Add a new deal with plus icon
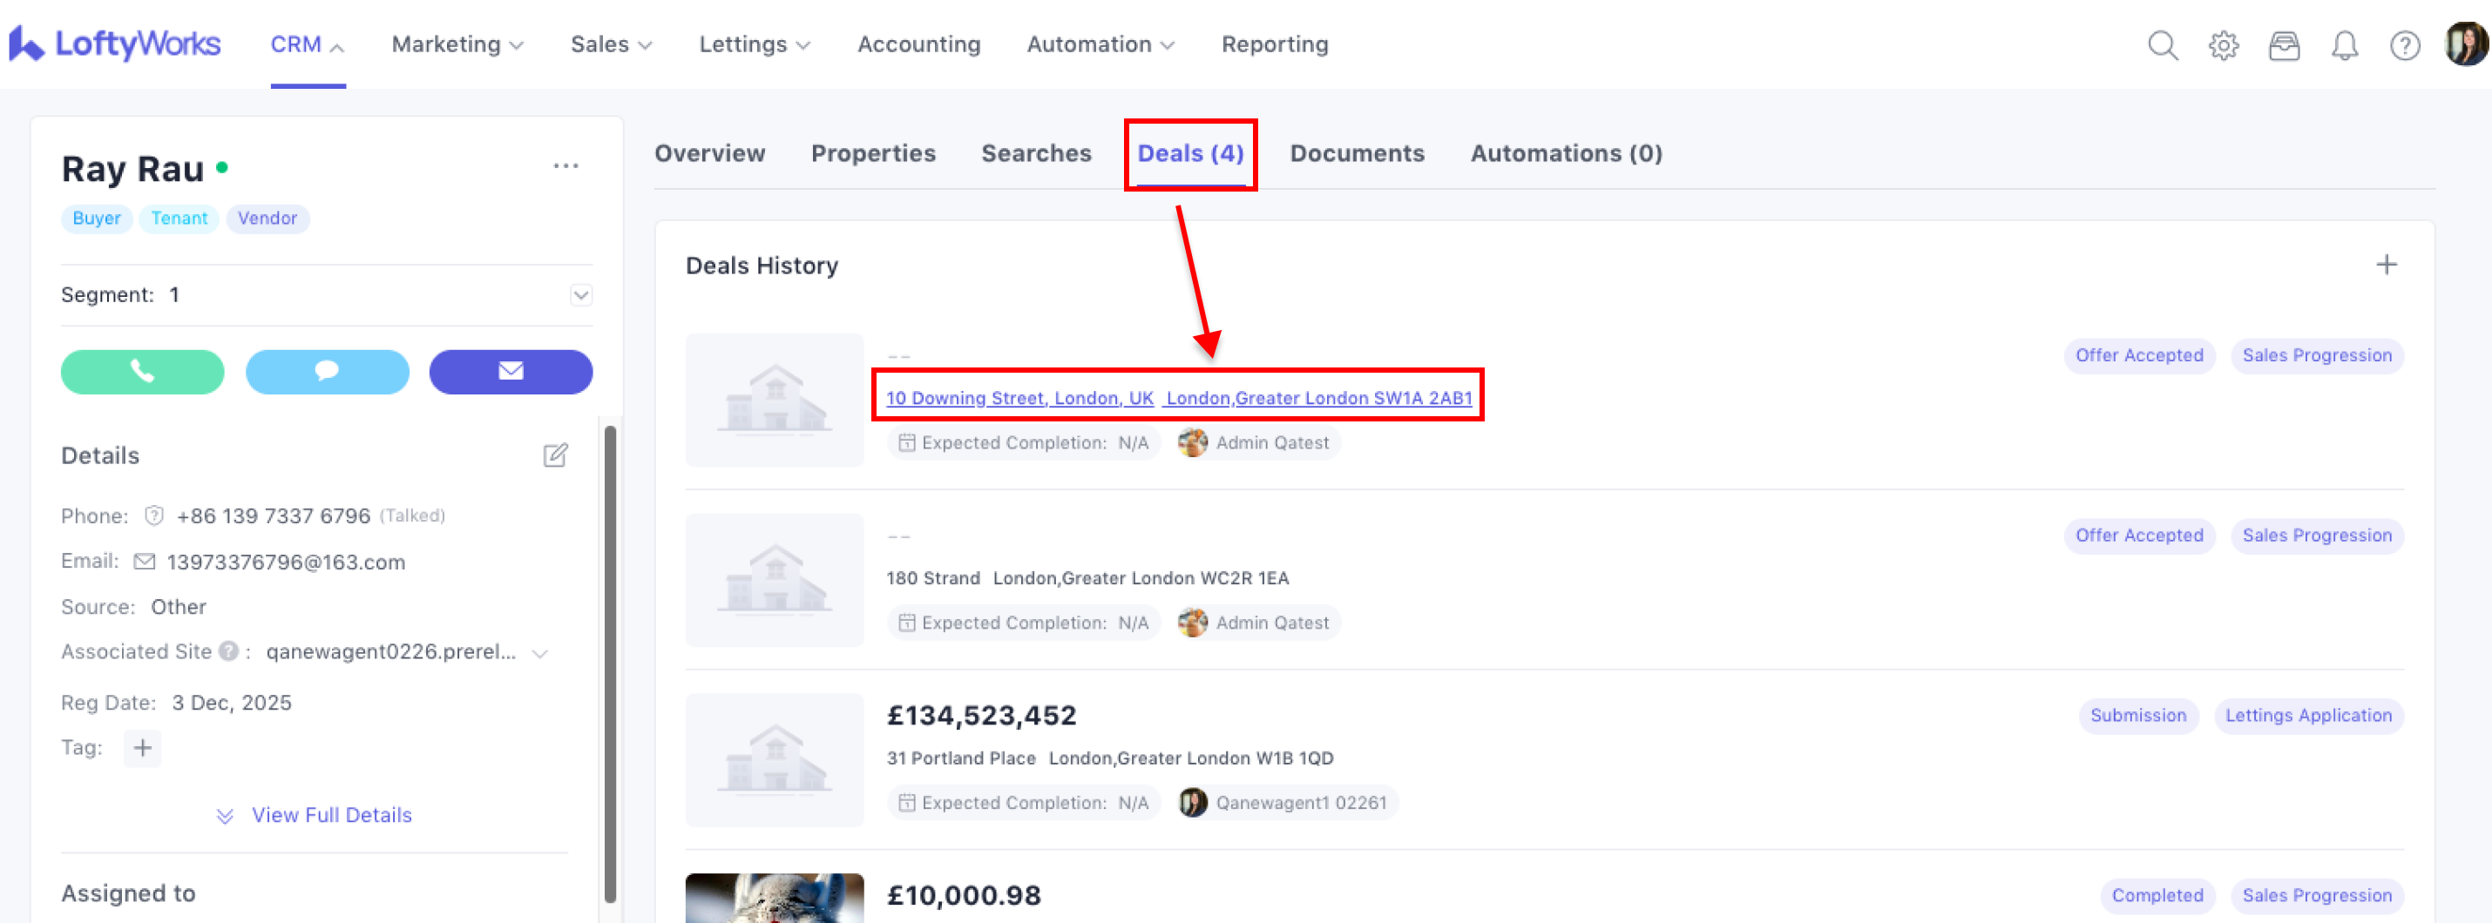Image resolution: width=2492 pixels, height=923 pixels. pyautogui.click(x=2386, y=265)
